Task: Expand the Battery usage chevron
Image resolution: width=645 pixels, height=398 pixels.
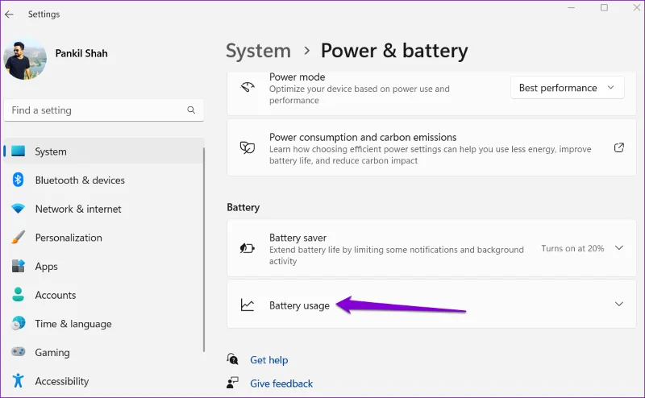Action: click(618, 304)
